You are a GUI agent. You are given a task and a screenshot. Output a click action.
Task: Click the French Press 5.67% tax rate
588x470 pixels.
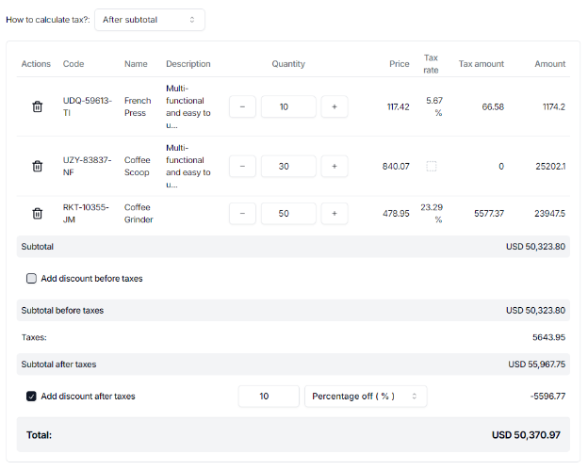pos(434,106)
